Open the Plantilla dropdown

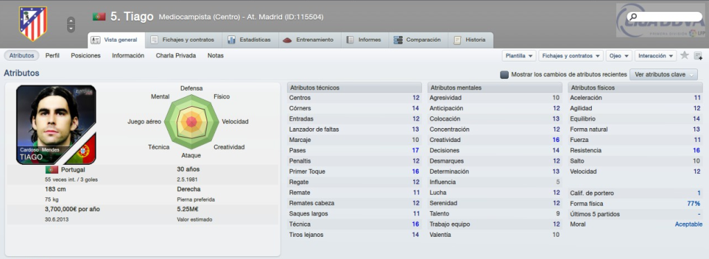(x=519, y=55)
